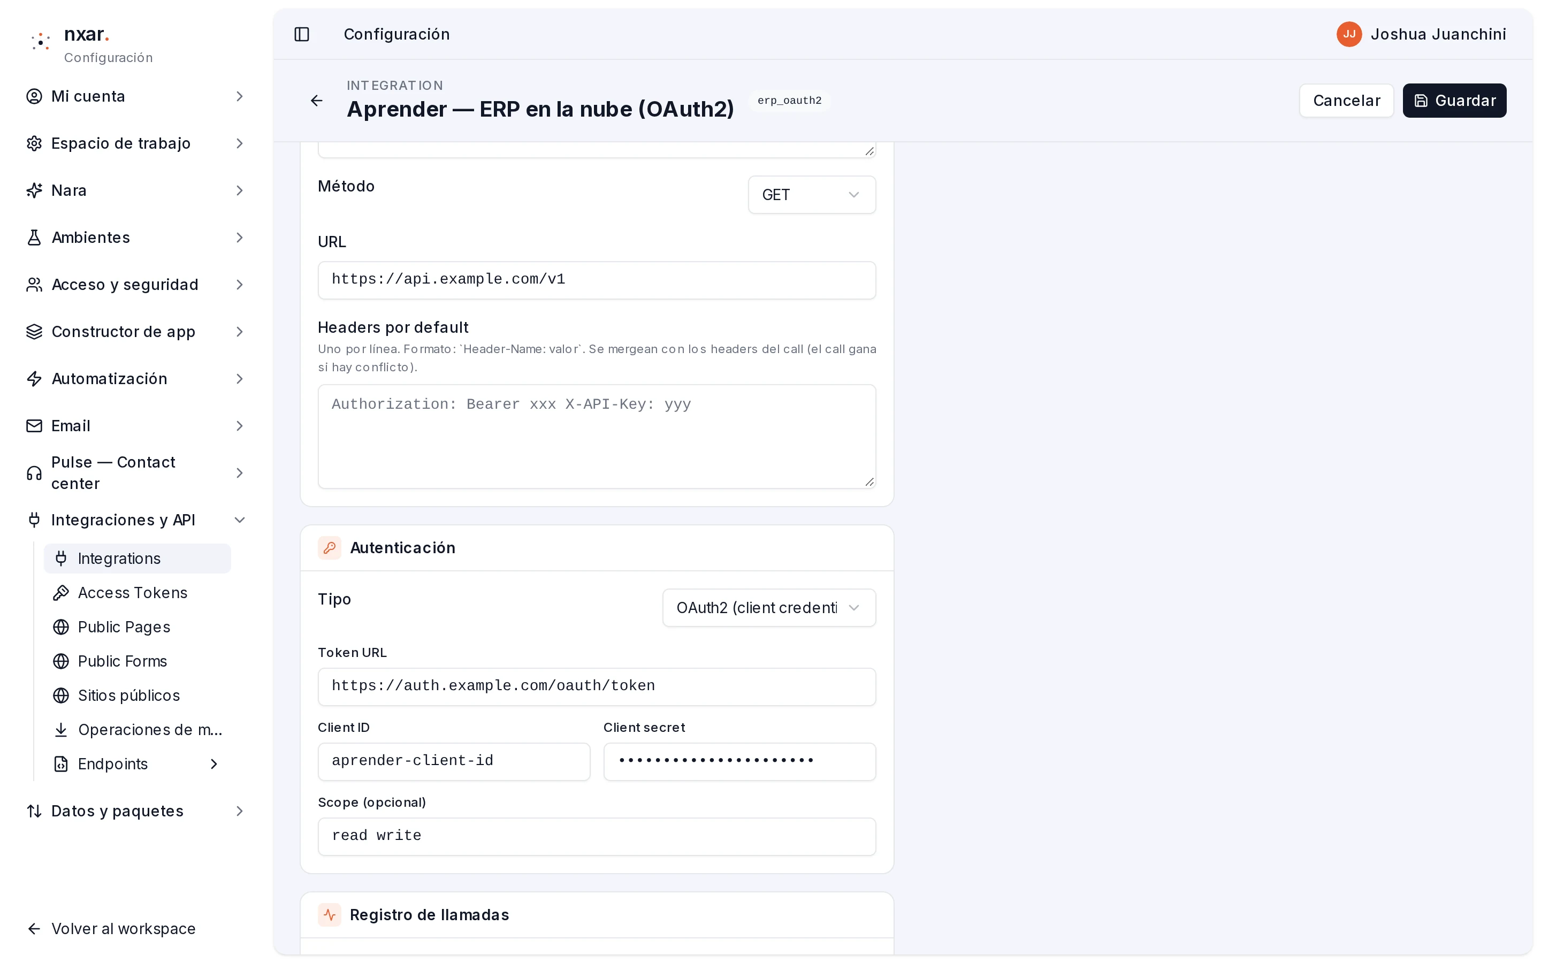Click the Client secret field
The width and height of the screenshot is (1541, 963).
click(x=739, y=762)
